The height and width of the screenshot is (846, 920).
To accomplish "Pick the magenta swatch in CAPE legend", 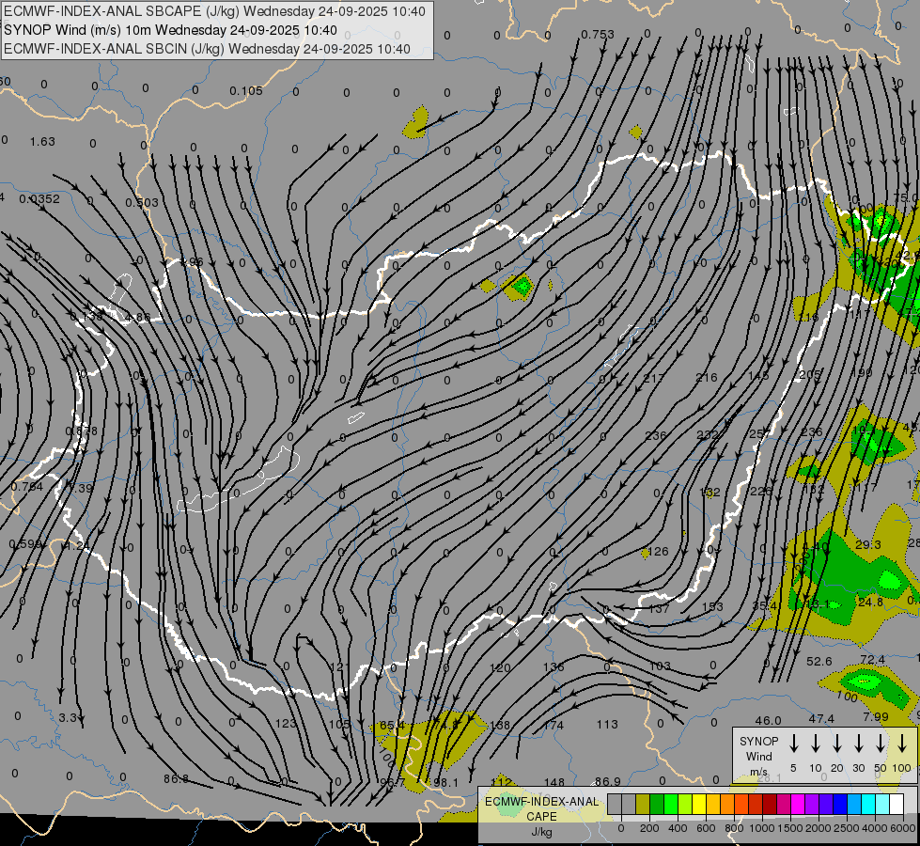I will point(798,805).
